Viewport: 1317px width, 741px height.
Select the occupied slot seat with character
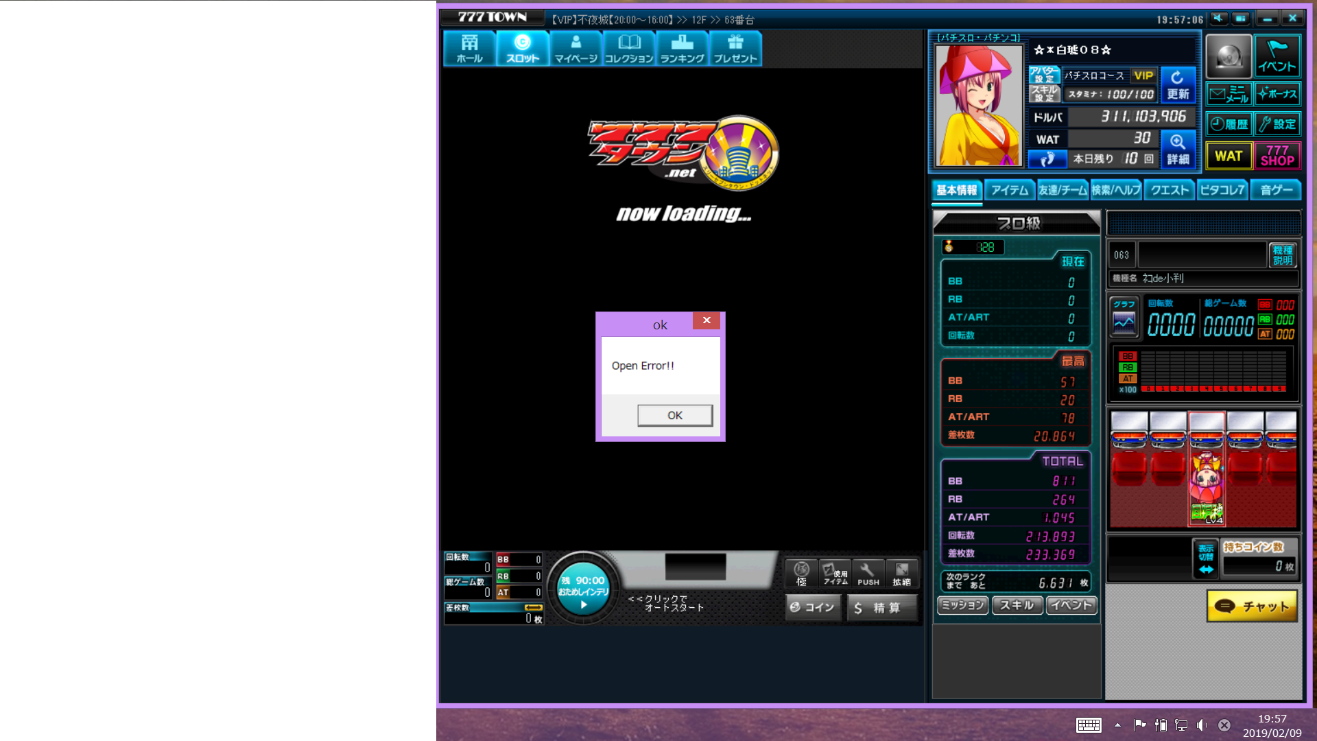(1207, 469)
